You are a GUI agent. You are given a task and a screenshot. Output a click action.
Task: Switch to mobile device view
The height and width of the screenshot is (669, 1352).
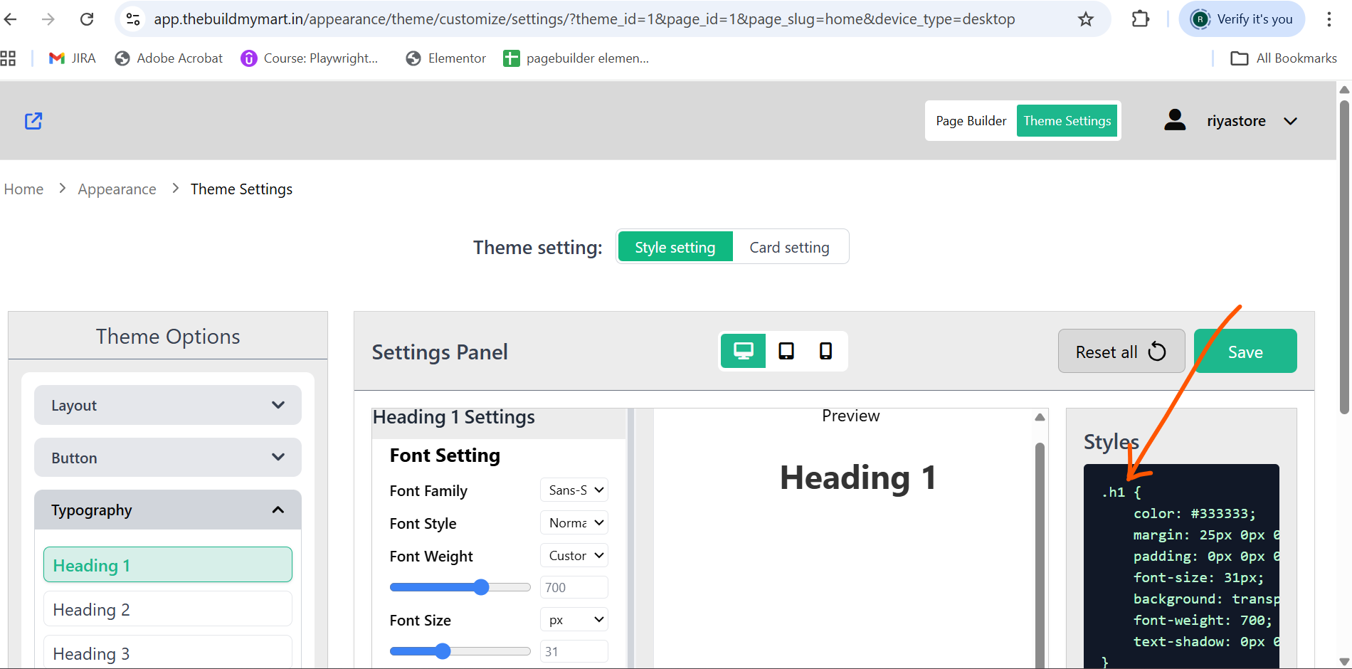pos(825,351)
